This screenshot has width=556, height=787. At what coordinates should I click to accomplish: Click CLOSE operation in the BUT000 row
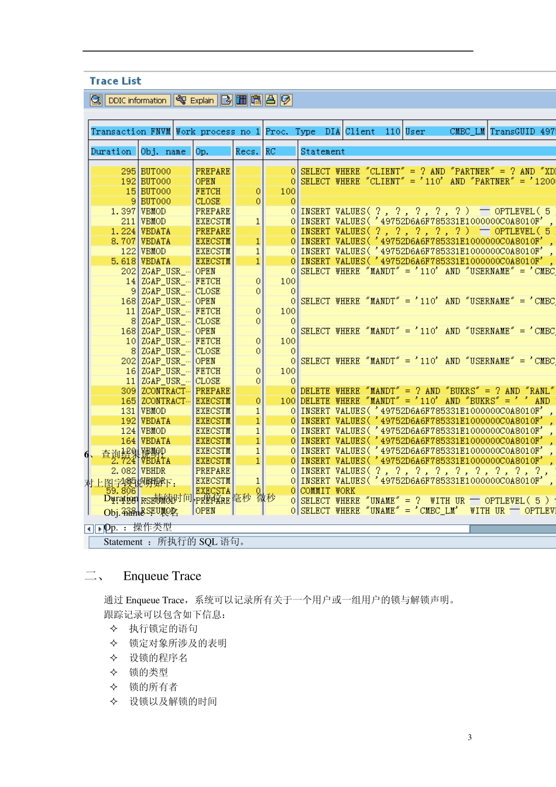208,201
